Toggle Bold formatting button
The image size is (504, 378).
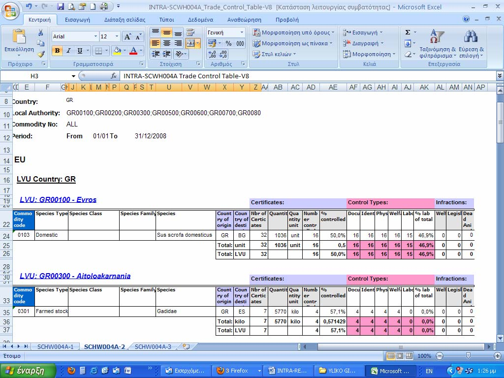coord(57,51)
